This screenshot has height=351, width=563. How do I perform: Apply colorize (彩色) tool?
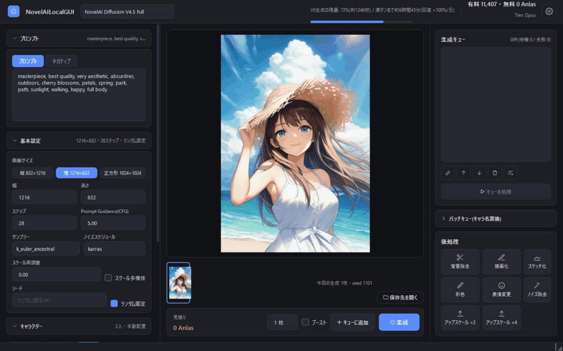[x=460, y=290]
